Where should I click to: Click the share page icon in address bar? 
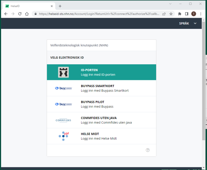tap(164, 14)
